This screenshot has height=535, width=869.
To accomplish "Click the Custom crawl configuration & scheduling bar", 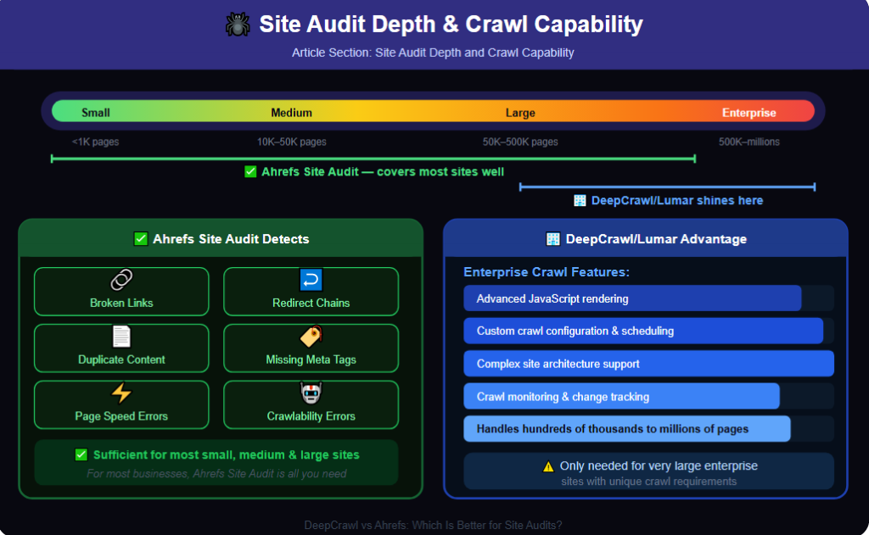I will pyautogui.click(x=643, y=332).
